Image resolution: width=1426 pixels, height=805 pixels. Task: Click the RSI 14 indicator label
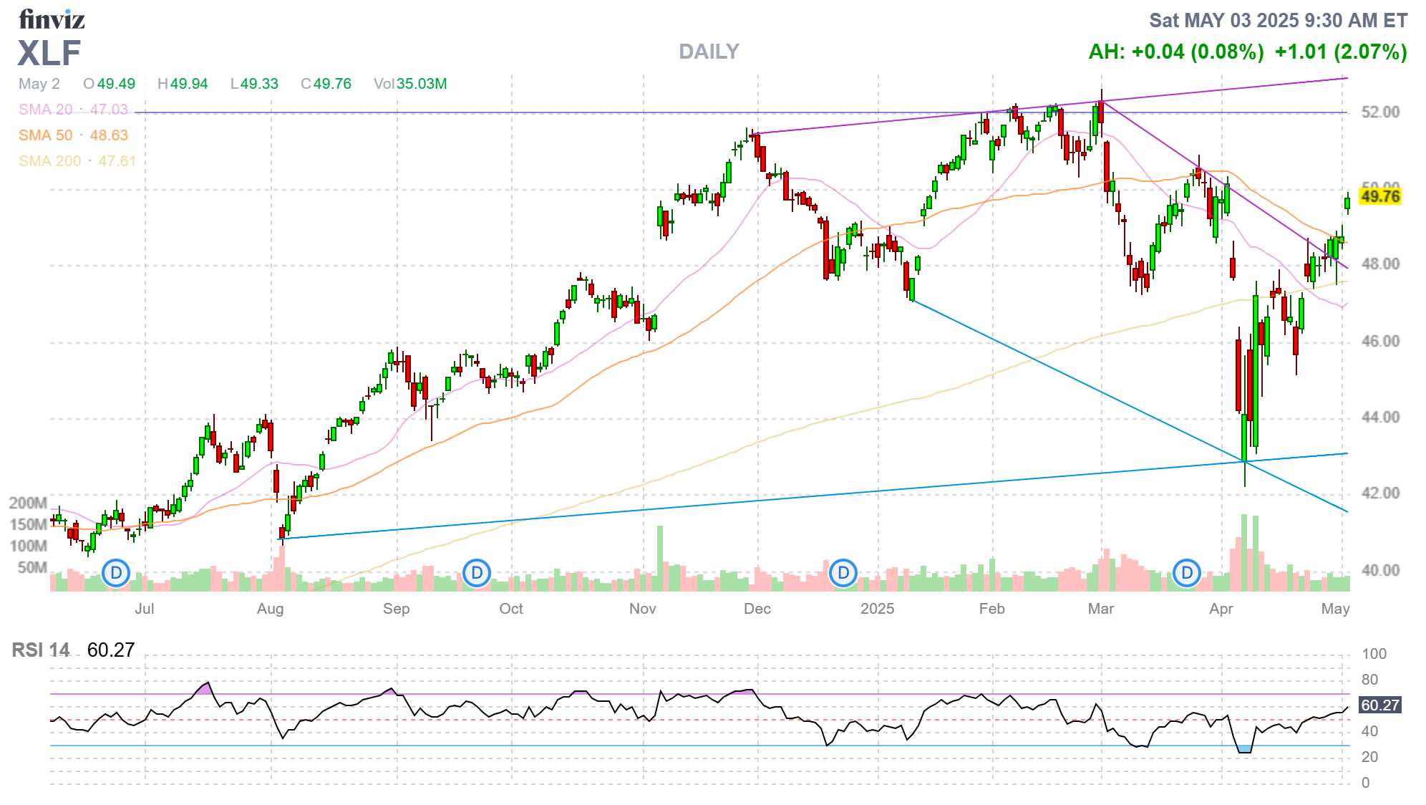pos(41,650)
